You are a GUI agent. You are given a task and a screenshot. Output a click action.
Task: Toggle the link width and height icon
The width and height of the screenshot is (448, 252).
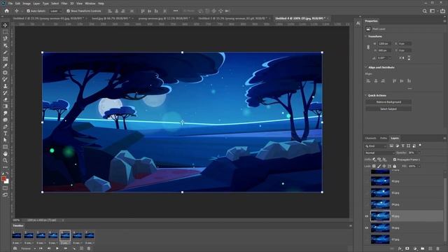coord(368,47)
